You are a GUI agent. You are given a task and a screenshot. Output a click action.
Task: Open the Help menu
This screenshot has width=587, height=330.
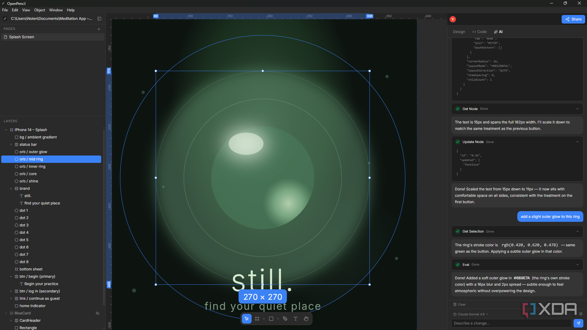pyautogui.click(x=71, y=10)
